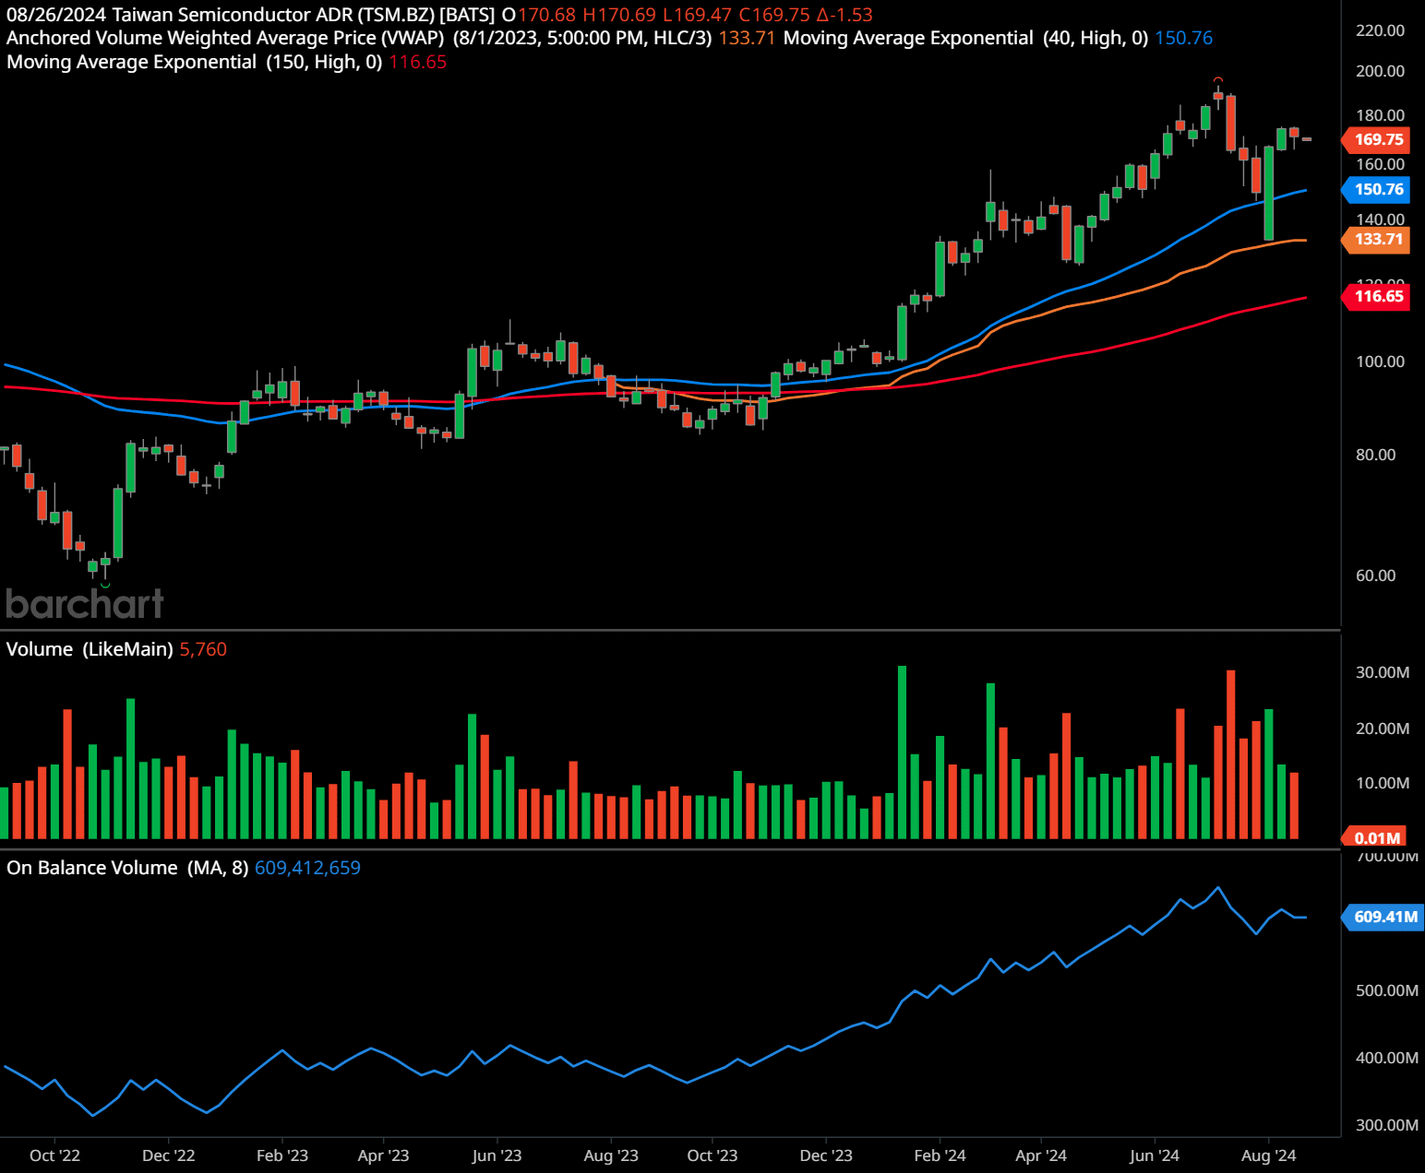The height and width of the screenshot is (1173, 1425).
Task: Click the blue 150.76 EMA price tag
Action: coord(1375,189)
